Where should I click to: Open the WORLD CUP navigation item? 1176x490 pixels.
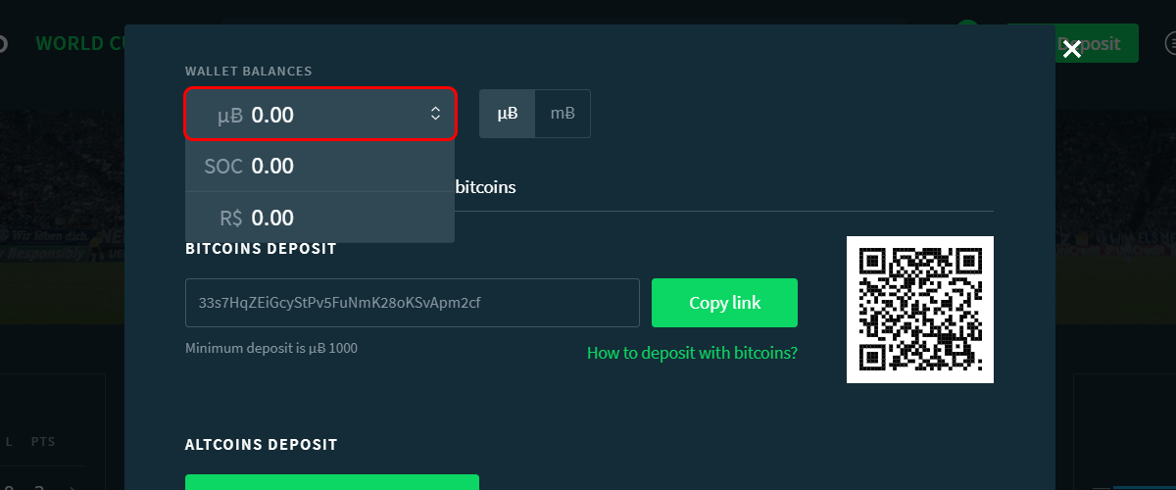(80, 44)
